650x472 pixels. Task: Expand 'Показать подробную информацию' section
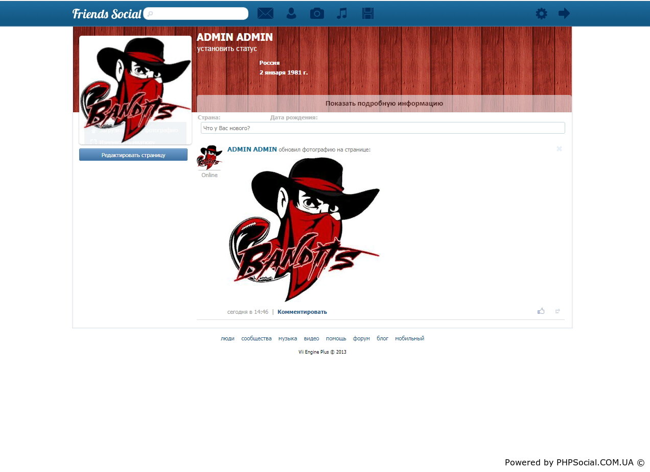click(x=384, y=103)
